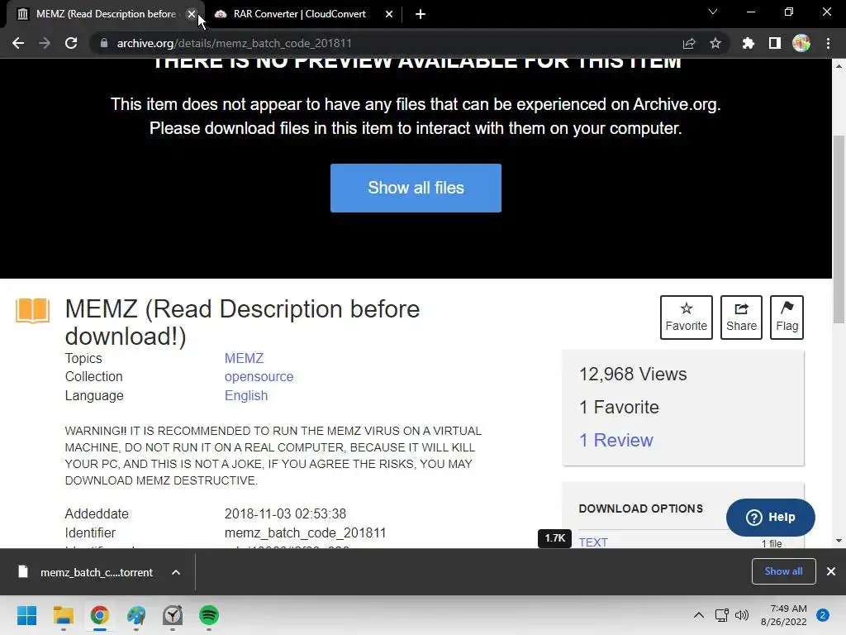Close the RAR Converter tab
This screenshot has width=846, height=635.
(389, 14)
